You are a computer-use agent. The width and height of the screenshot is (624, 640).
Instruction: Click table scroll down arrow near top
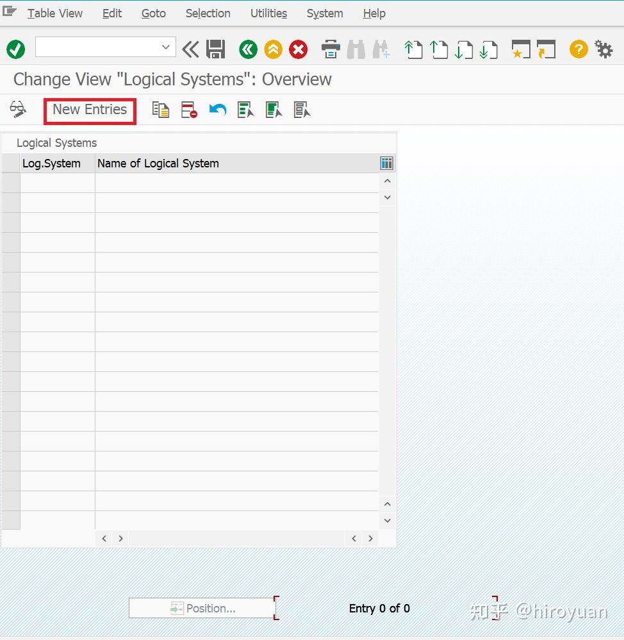388,198
